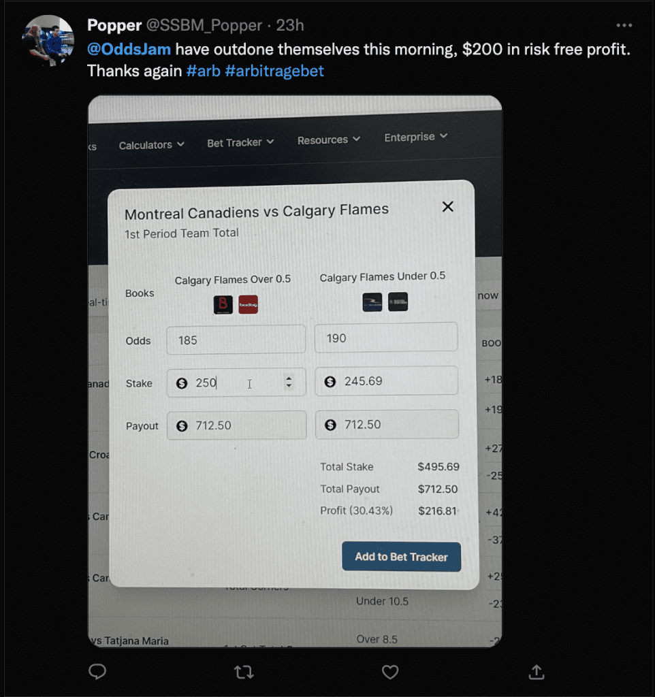Click the stake field showing 245.69
Viewport: 655px width, 697px height.
tap(387, 380)
